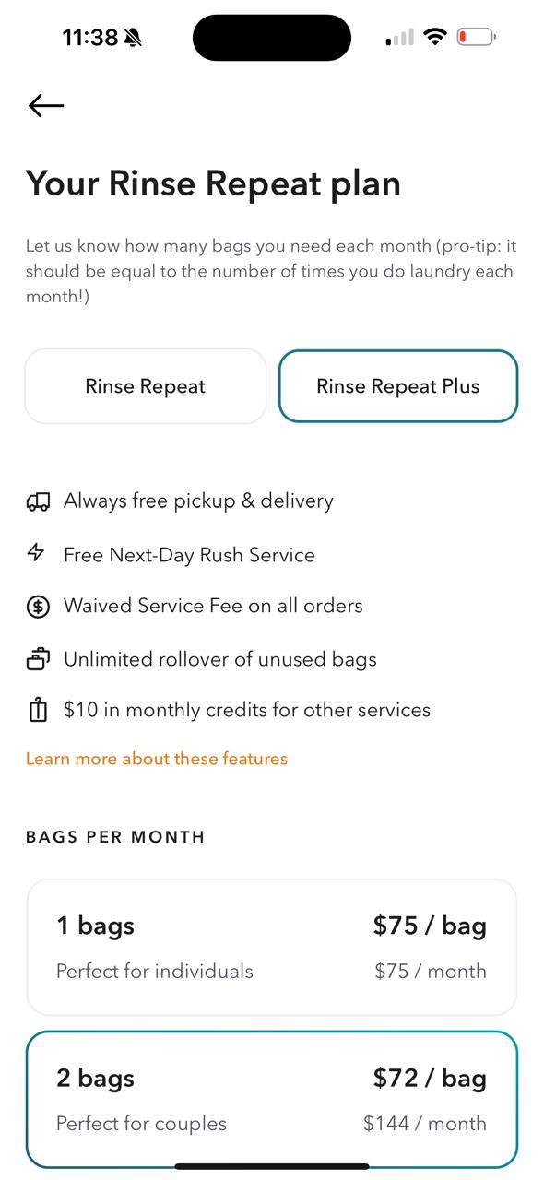This screenshot has width=544, height=1180.
Task: Tap the silent mode bell icon
Action: pyautogui.click(x=134, y=38)
